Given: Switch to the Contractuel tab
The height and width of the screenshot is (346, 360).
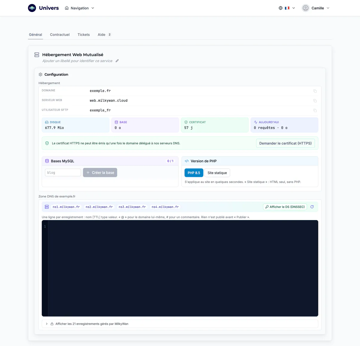Looking at the screenshot, I should [60, 34].
